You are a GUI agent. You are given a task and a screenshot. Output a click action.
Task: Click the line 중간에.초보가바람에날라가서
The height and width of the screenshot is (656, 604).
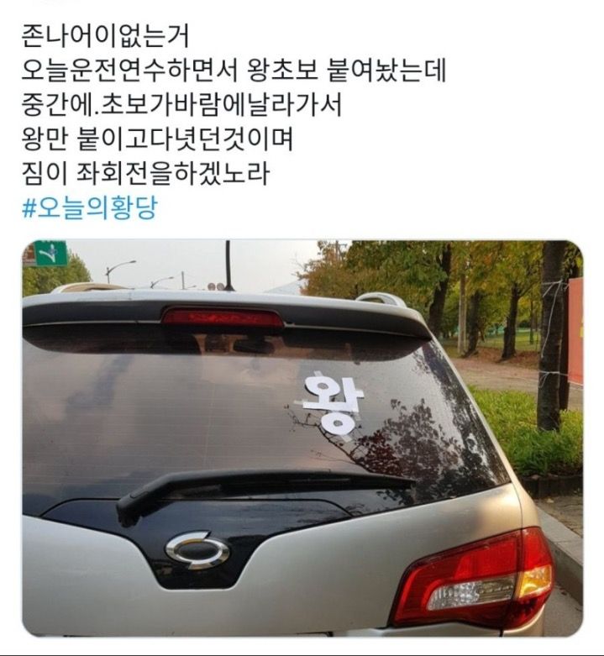182,105
